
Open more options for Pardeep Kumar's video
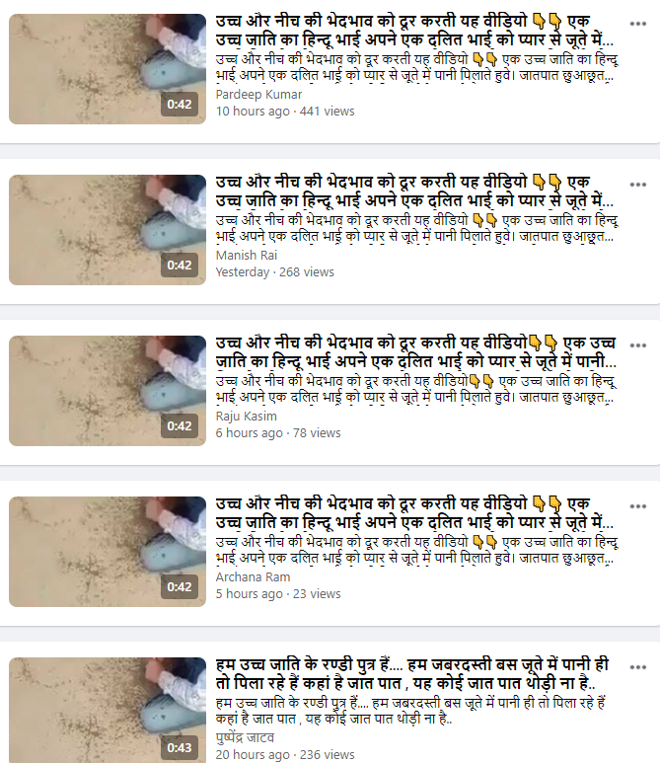(637, 24)
